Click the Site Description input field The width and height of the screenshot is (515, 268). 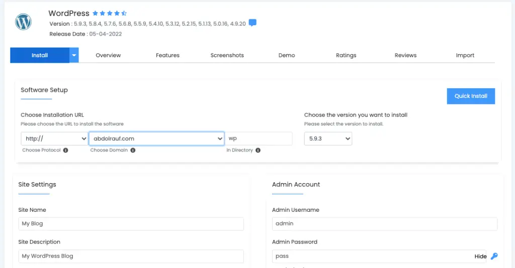131,256
